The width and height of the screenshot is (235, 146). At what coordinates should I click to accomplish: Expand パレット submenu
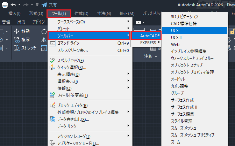coord(90,29)
